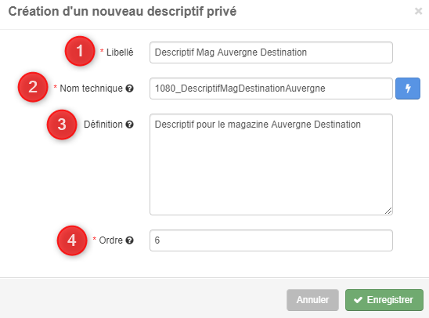This screenshot has height=318, width=429.
Task: Click the red badge numbered 2
Action: click(x=33, y=87)
